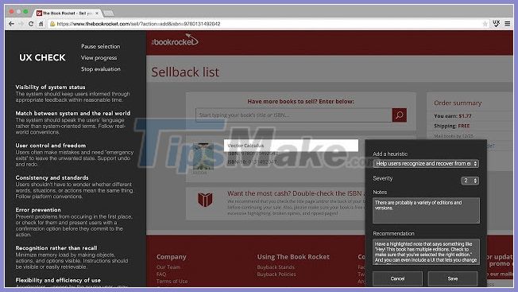Choose Pause selection in UX Check
The height and width of the screenshot is (292, 518).
click(x=101, y=46)
